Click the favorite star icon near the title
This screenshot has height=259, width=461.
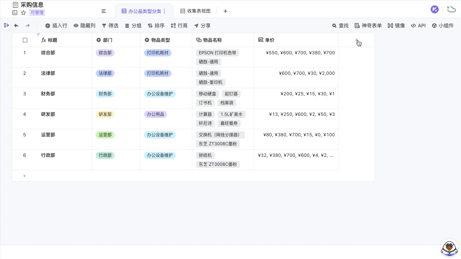point(23,13)
